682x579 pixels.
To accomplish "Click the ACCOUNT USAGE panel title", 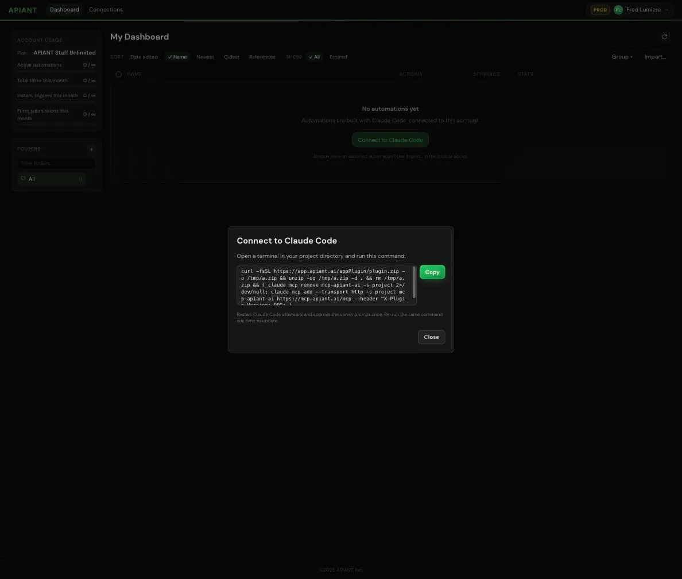I will pos(40,40).
